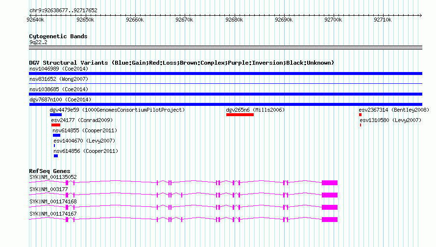
Task: Select the nsv614855 blue feature bar
Action: click(56, 135)
